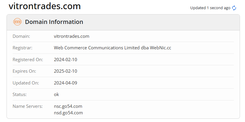Click the "Expires On:" label
This screenshot has height=122, width=245.
click(24, 71)
